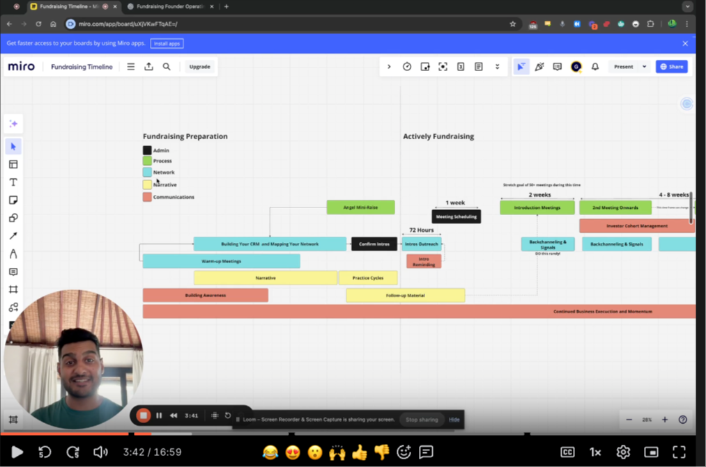Click the blue Share button
Image resolution: width=706 pixels, height=467 pixels.
point(671,67)
